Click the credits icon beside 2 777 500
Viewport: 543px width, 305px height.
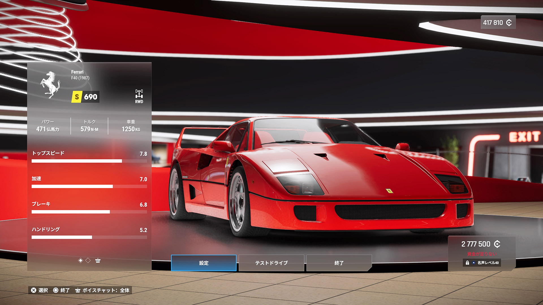[x=497, y=244]
